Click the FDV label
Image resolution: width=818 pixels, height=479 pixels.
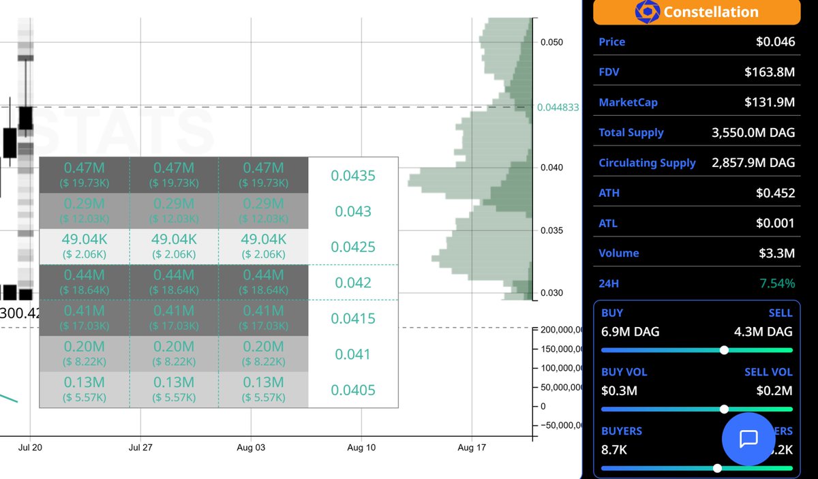pyautogui.click(x=609, y=72)
